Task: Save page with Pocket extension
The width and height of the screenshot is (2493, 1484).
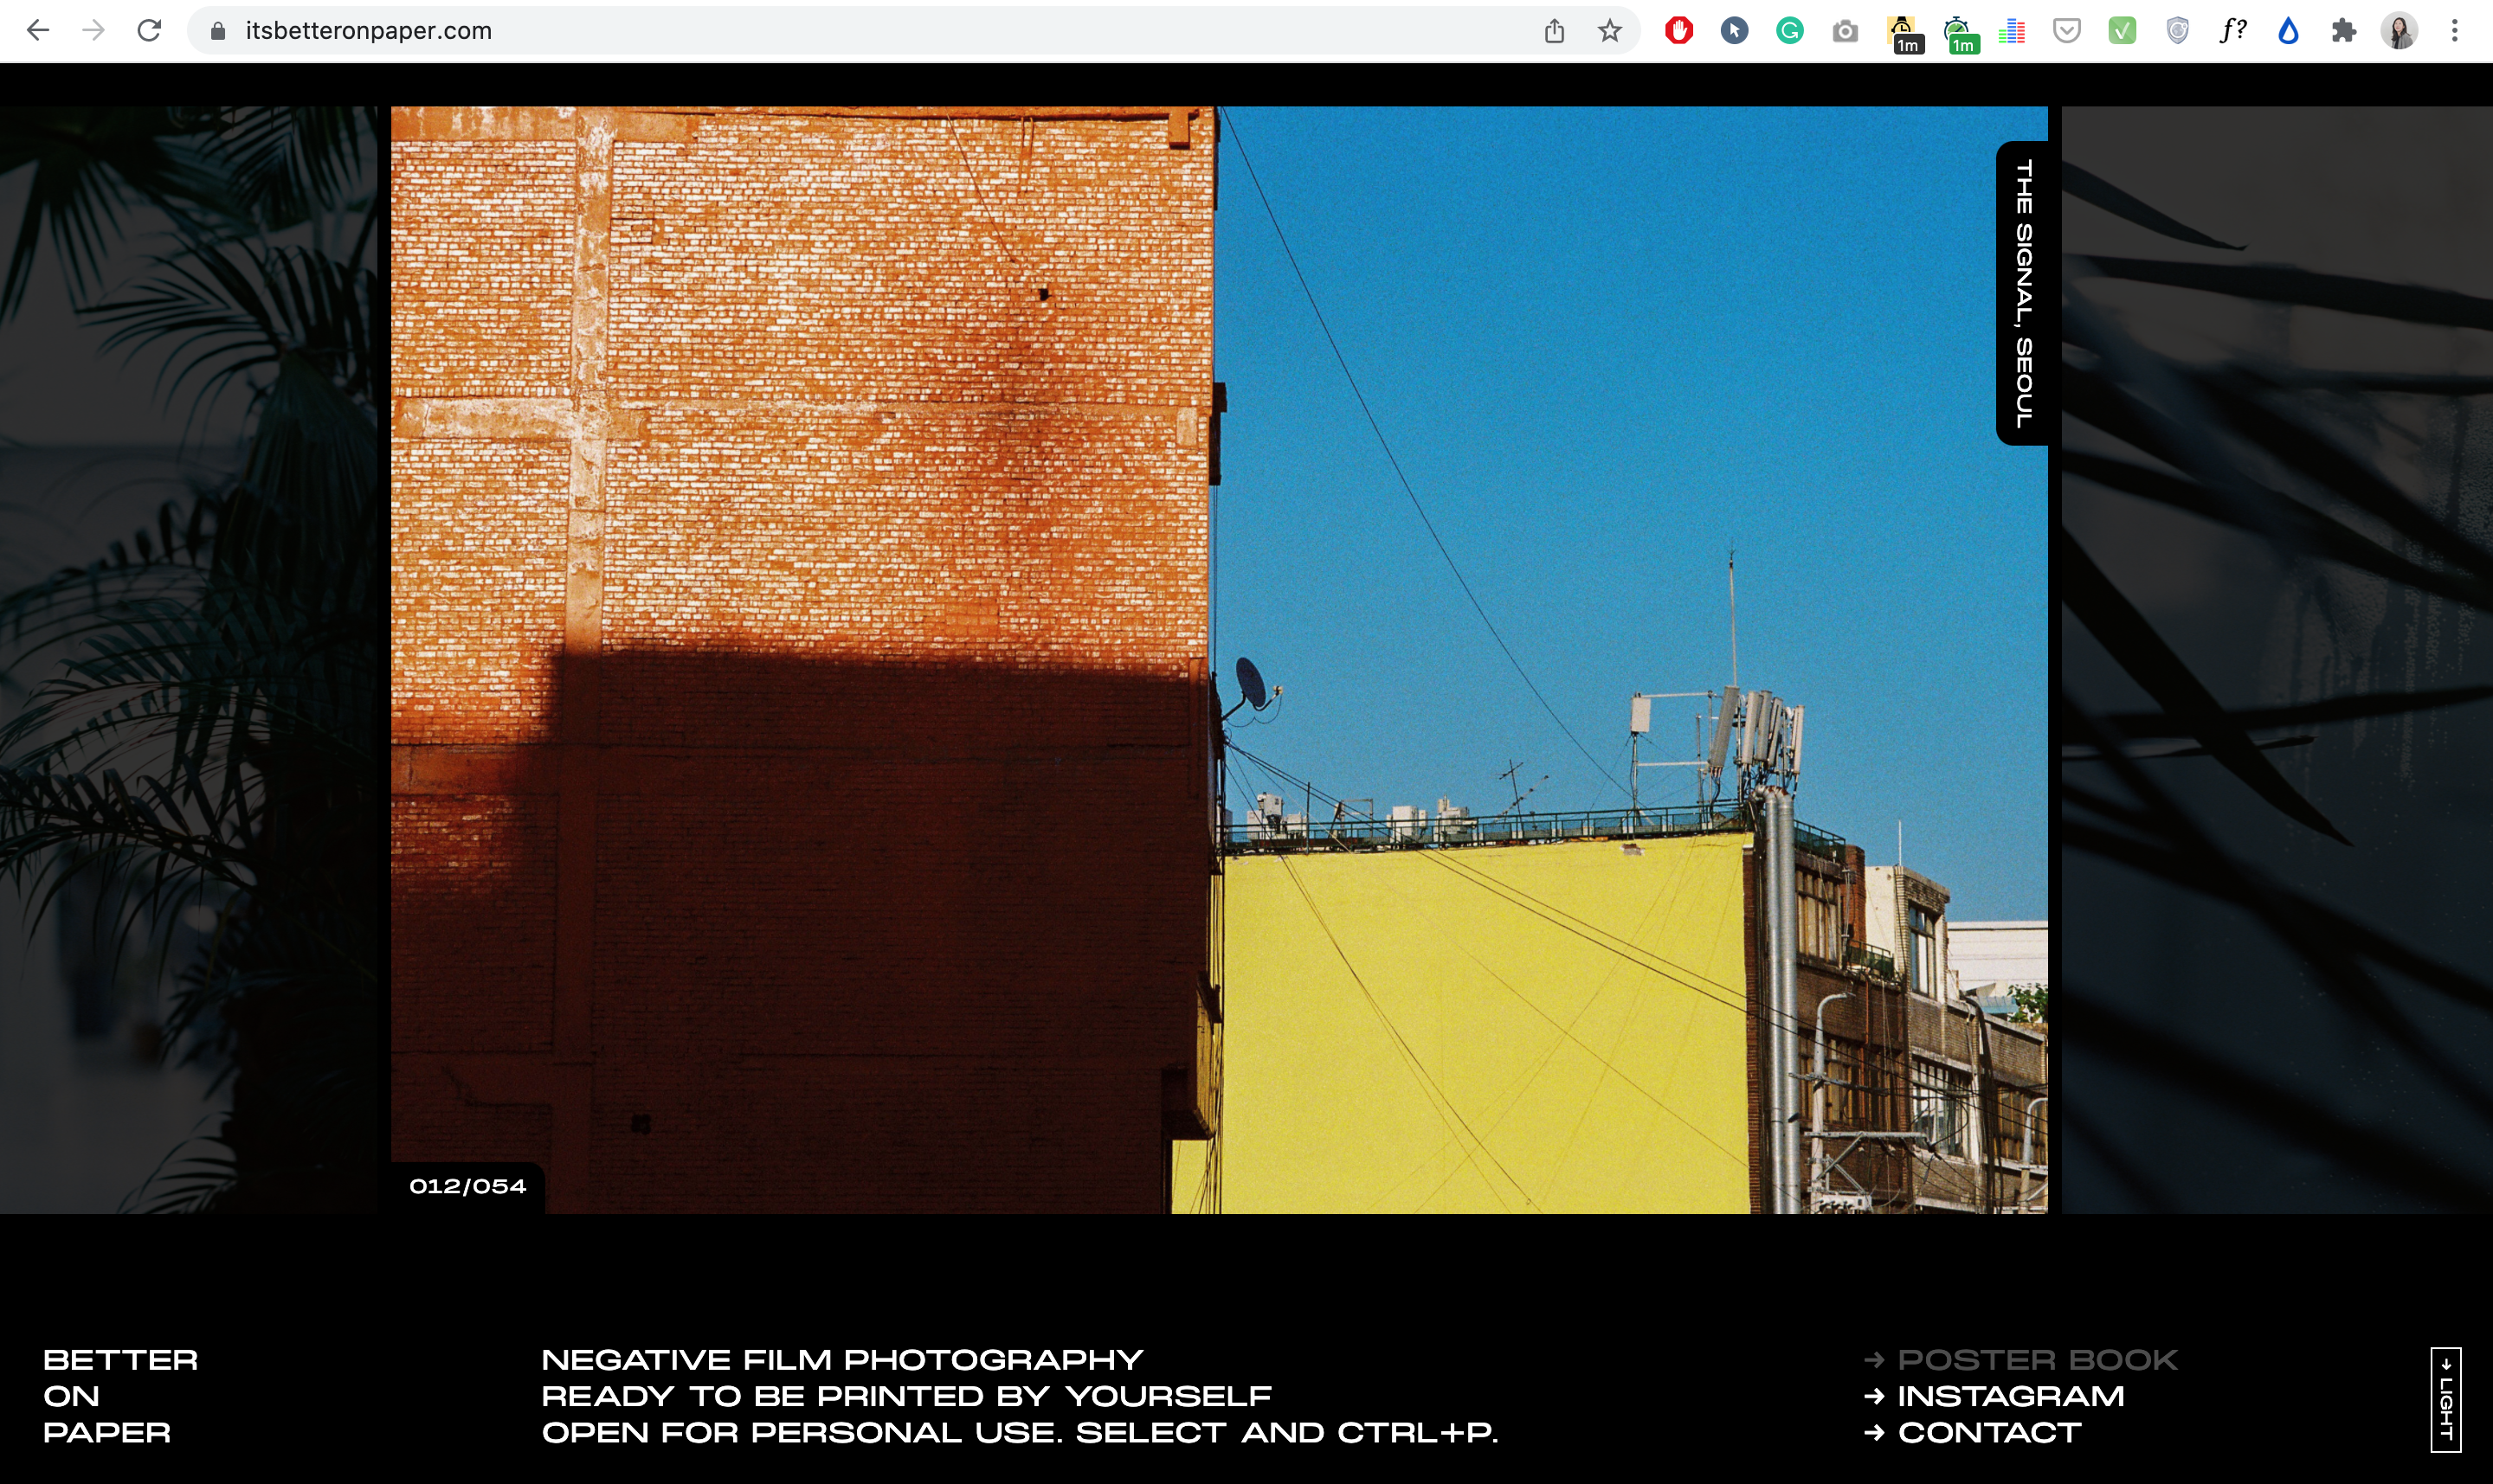Action: (2067, 31)
